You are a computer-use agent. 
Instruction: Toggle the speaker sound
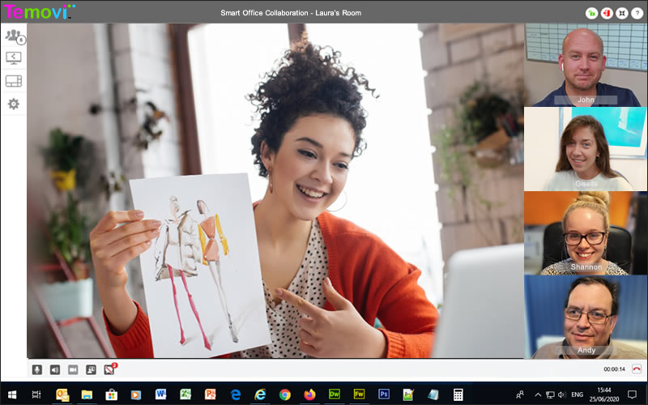point(55,369)
